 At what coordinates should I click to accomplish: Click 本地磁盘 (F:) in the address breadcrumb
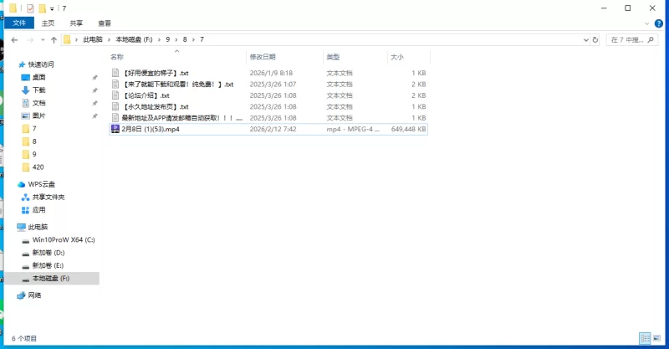[134, 39]
